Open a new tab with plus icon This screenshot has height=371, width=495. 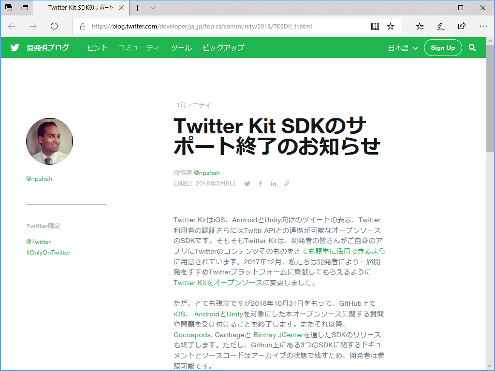138,8
